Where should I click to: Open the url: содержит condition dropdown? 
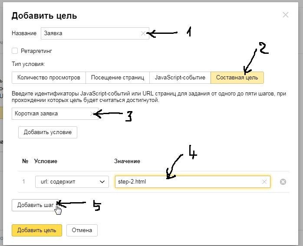72,182
